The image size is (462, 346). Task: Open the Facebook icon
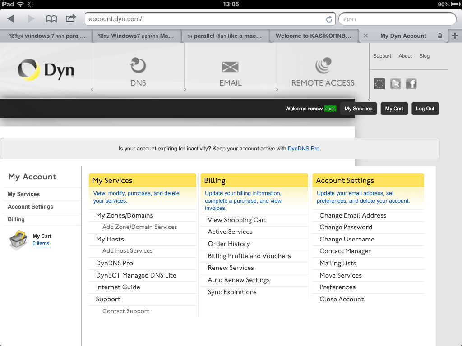click(411, 84)
